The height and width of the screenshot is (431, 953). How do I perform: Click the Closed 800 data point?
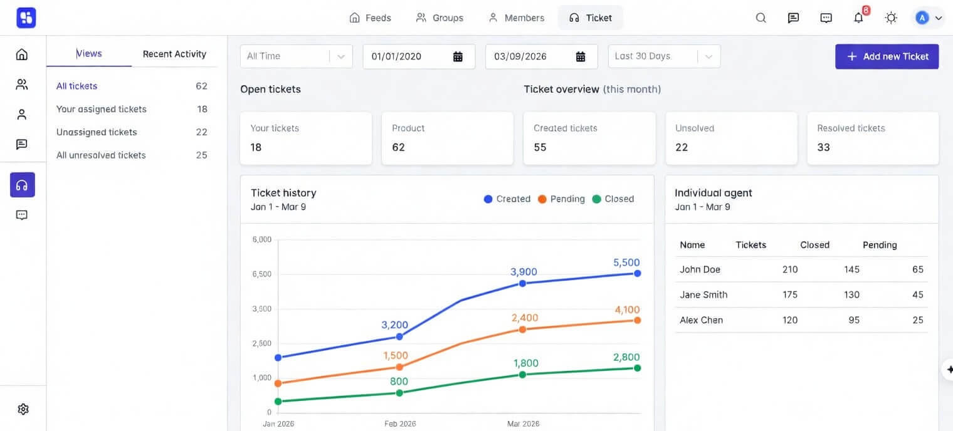tap(399, 393)
